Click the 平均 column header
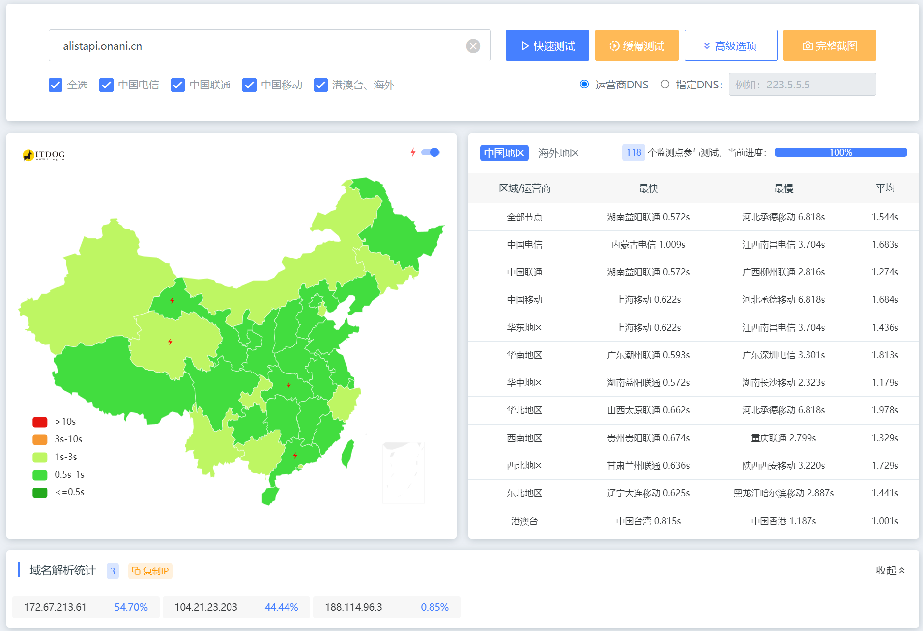The width and height of the screenshot is (923, 631). pyautogui.click(x=885, y=188)
